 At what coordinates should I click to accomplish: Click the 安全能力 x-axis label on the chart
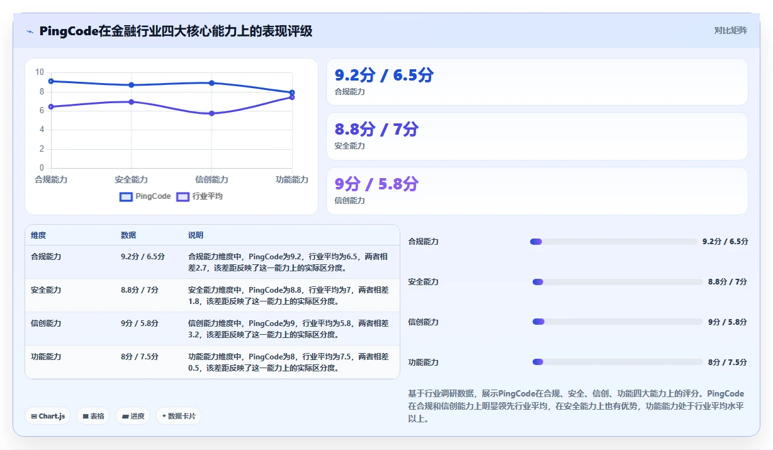coord(131,180)
